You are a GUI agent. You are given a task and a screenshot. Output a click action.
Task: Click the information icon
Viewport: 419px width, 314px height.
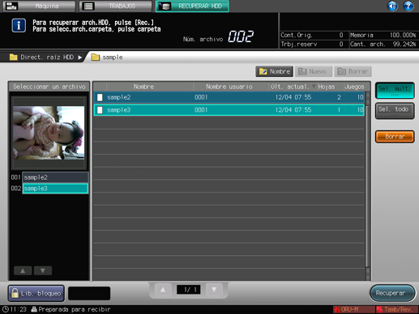(19, 26)
